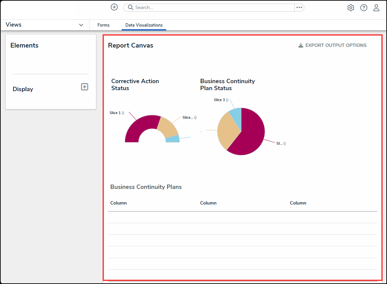Open the user profile icon
Screen dimensions: 387x284
coord(376,8)
